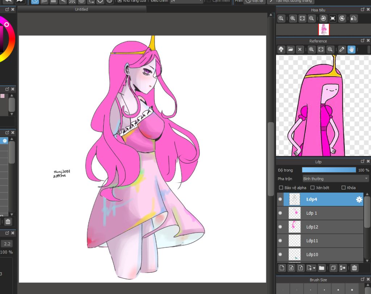
Task: Fit the reference image to panel
Action: tap(321, 50)
